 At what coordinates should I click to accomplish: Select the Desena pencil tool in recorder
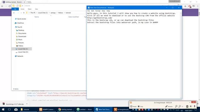(x=169, y=106)
